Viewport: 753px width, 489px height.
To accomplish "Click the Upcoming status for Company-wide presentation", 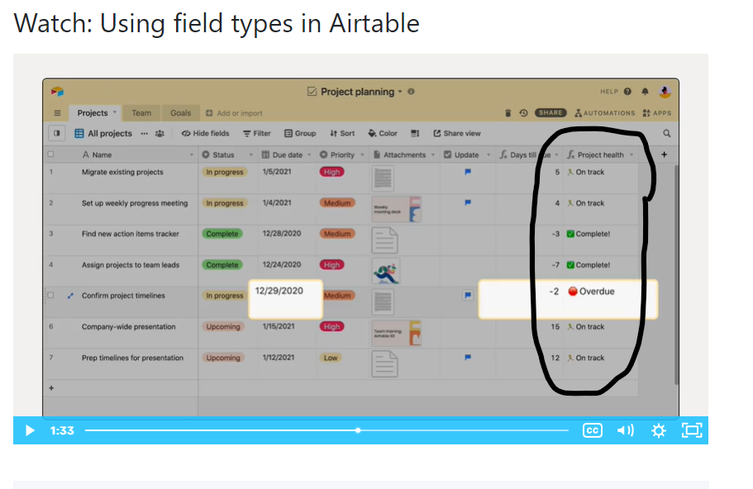I will (223, 326).
